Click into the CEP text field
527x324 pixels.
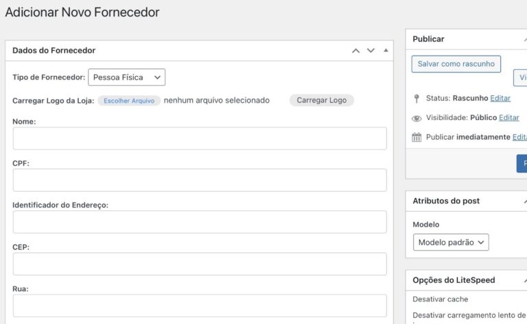pyautogui.click(x=200, y=264)
